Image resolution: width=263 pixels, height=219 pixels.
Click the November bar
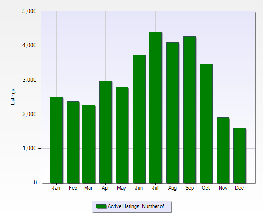223,150
